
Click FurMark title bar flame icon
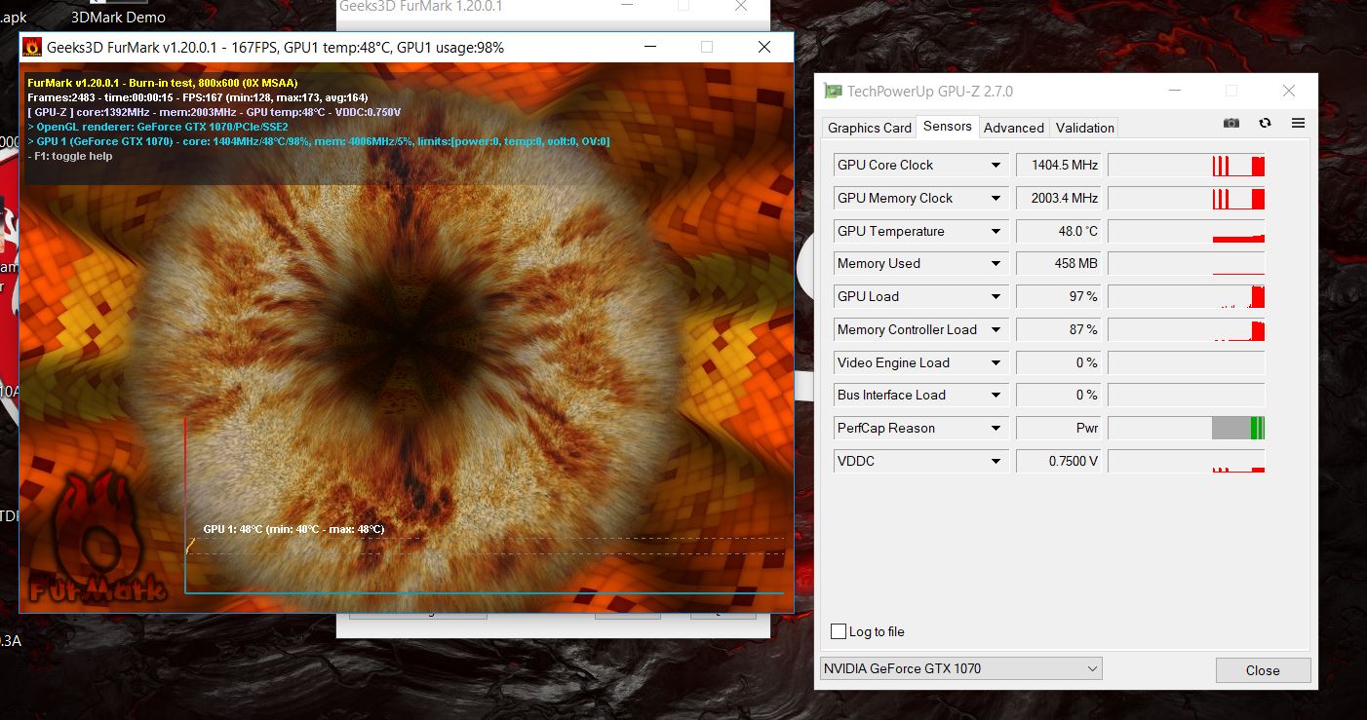[x=32, y=47]
